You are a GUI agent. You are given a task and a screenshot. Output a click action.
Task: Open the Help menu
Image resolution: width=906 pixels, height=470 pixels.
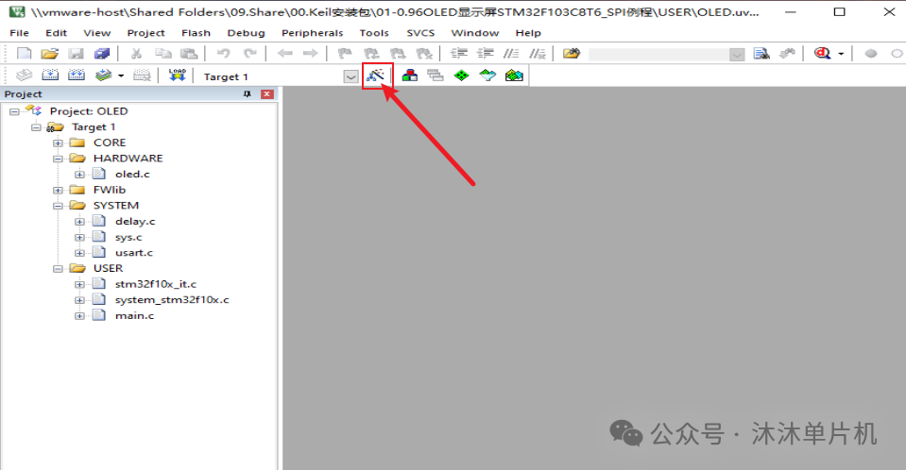click(528, 33)
